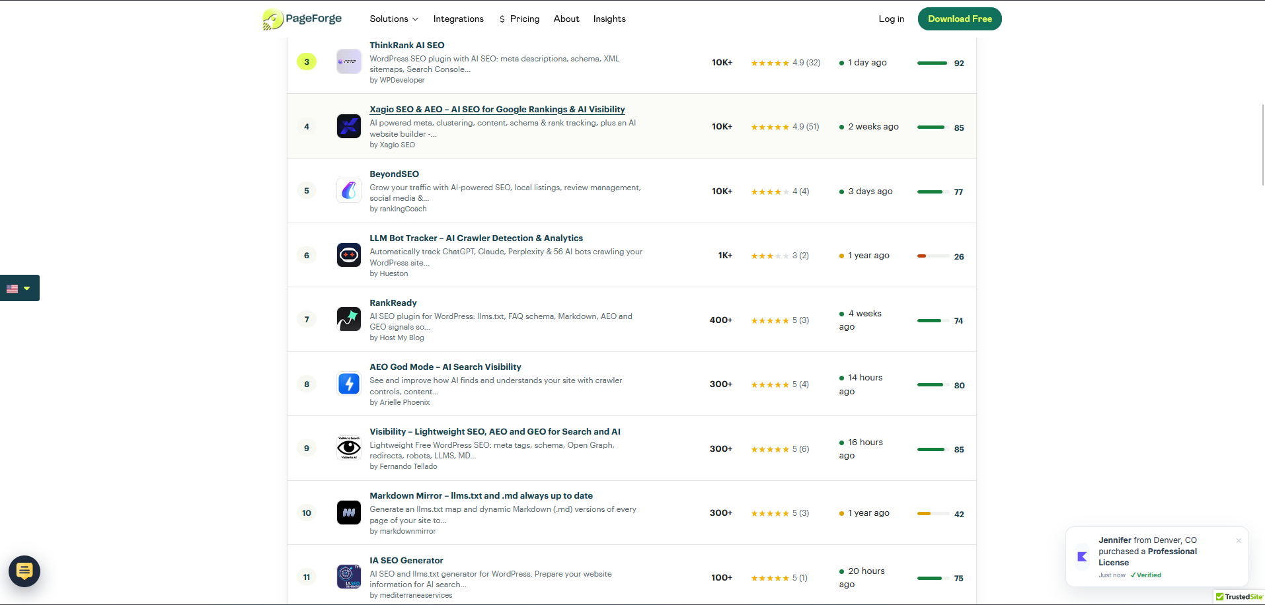Open the BeyondSEO title link
The width and height of the screenshot is (1265, 605).
tap(395, 174)
